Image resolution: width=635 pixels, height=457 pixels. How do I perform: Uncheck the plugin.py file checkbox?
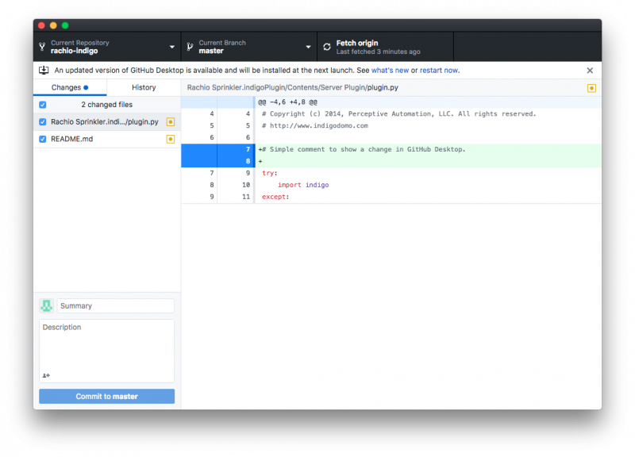tap(43, 122)
